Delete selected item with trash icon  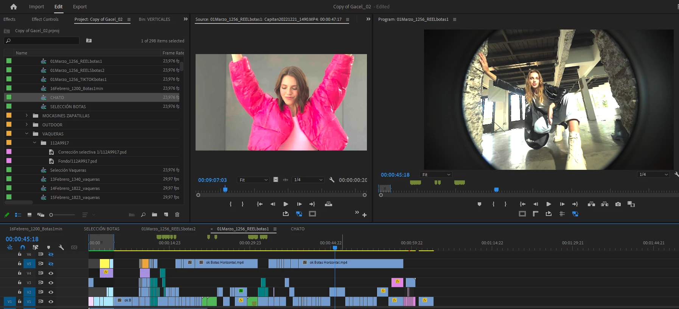pyautogui.click(x=177, y=215)
